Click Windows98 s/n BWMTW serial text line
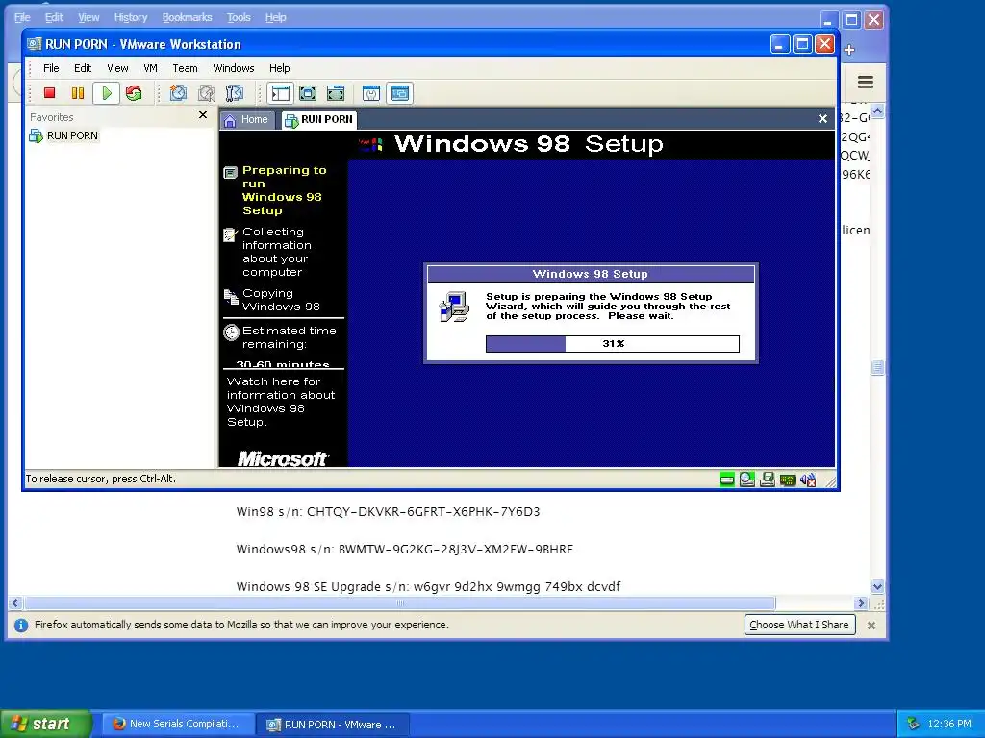985x738 pixels. tap(405, 549)
